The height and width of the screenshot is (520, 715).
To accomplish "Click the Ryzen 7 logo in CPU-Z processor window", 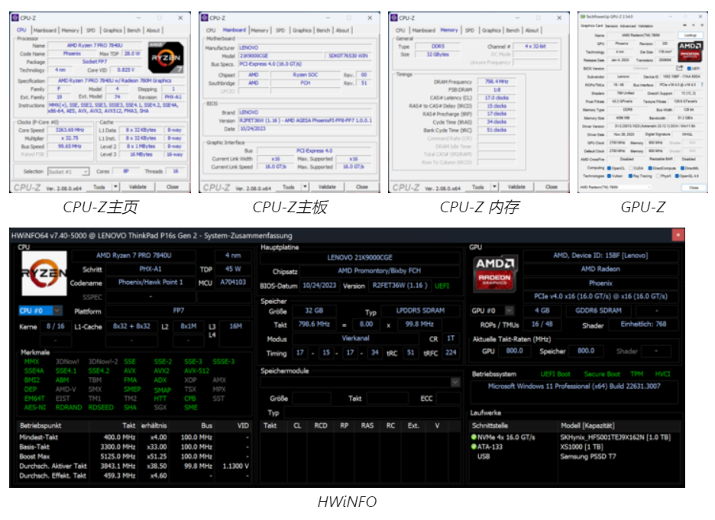I will pyautogui.click(x=166, y=57).
